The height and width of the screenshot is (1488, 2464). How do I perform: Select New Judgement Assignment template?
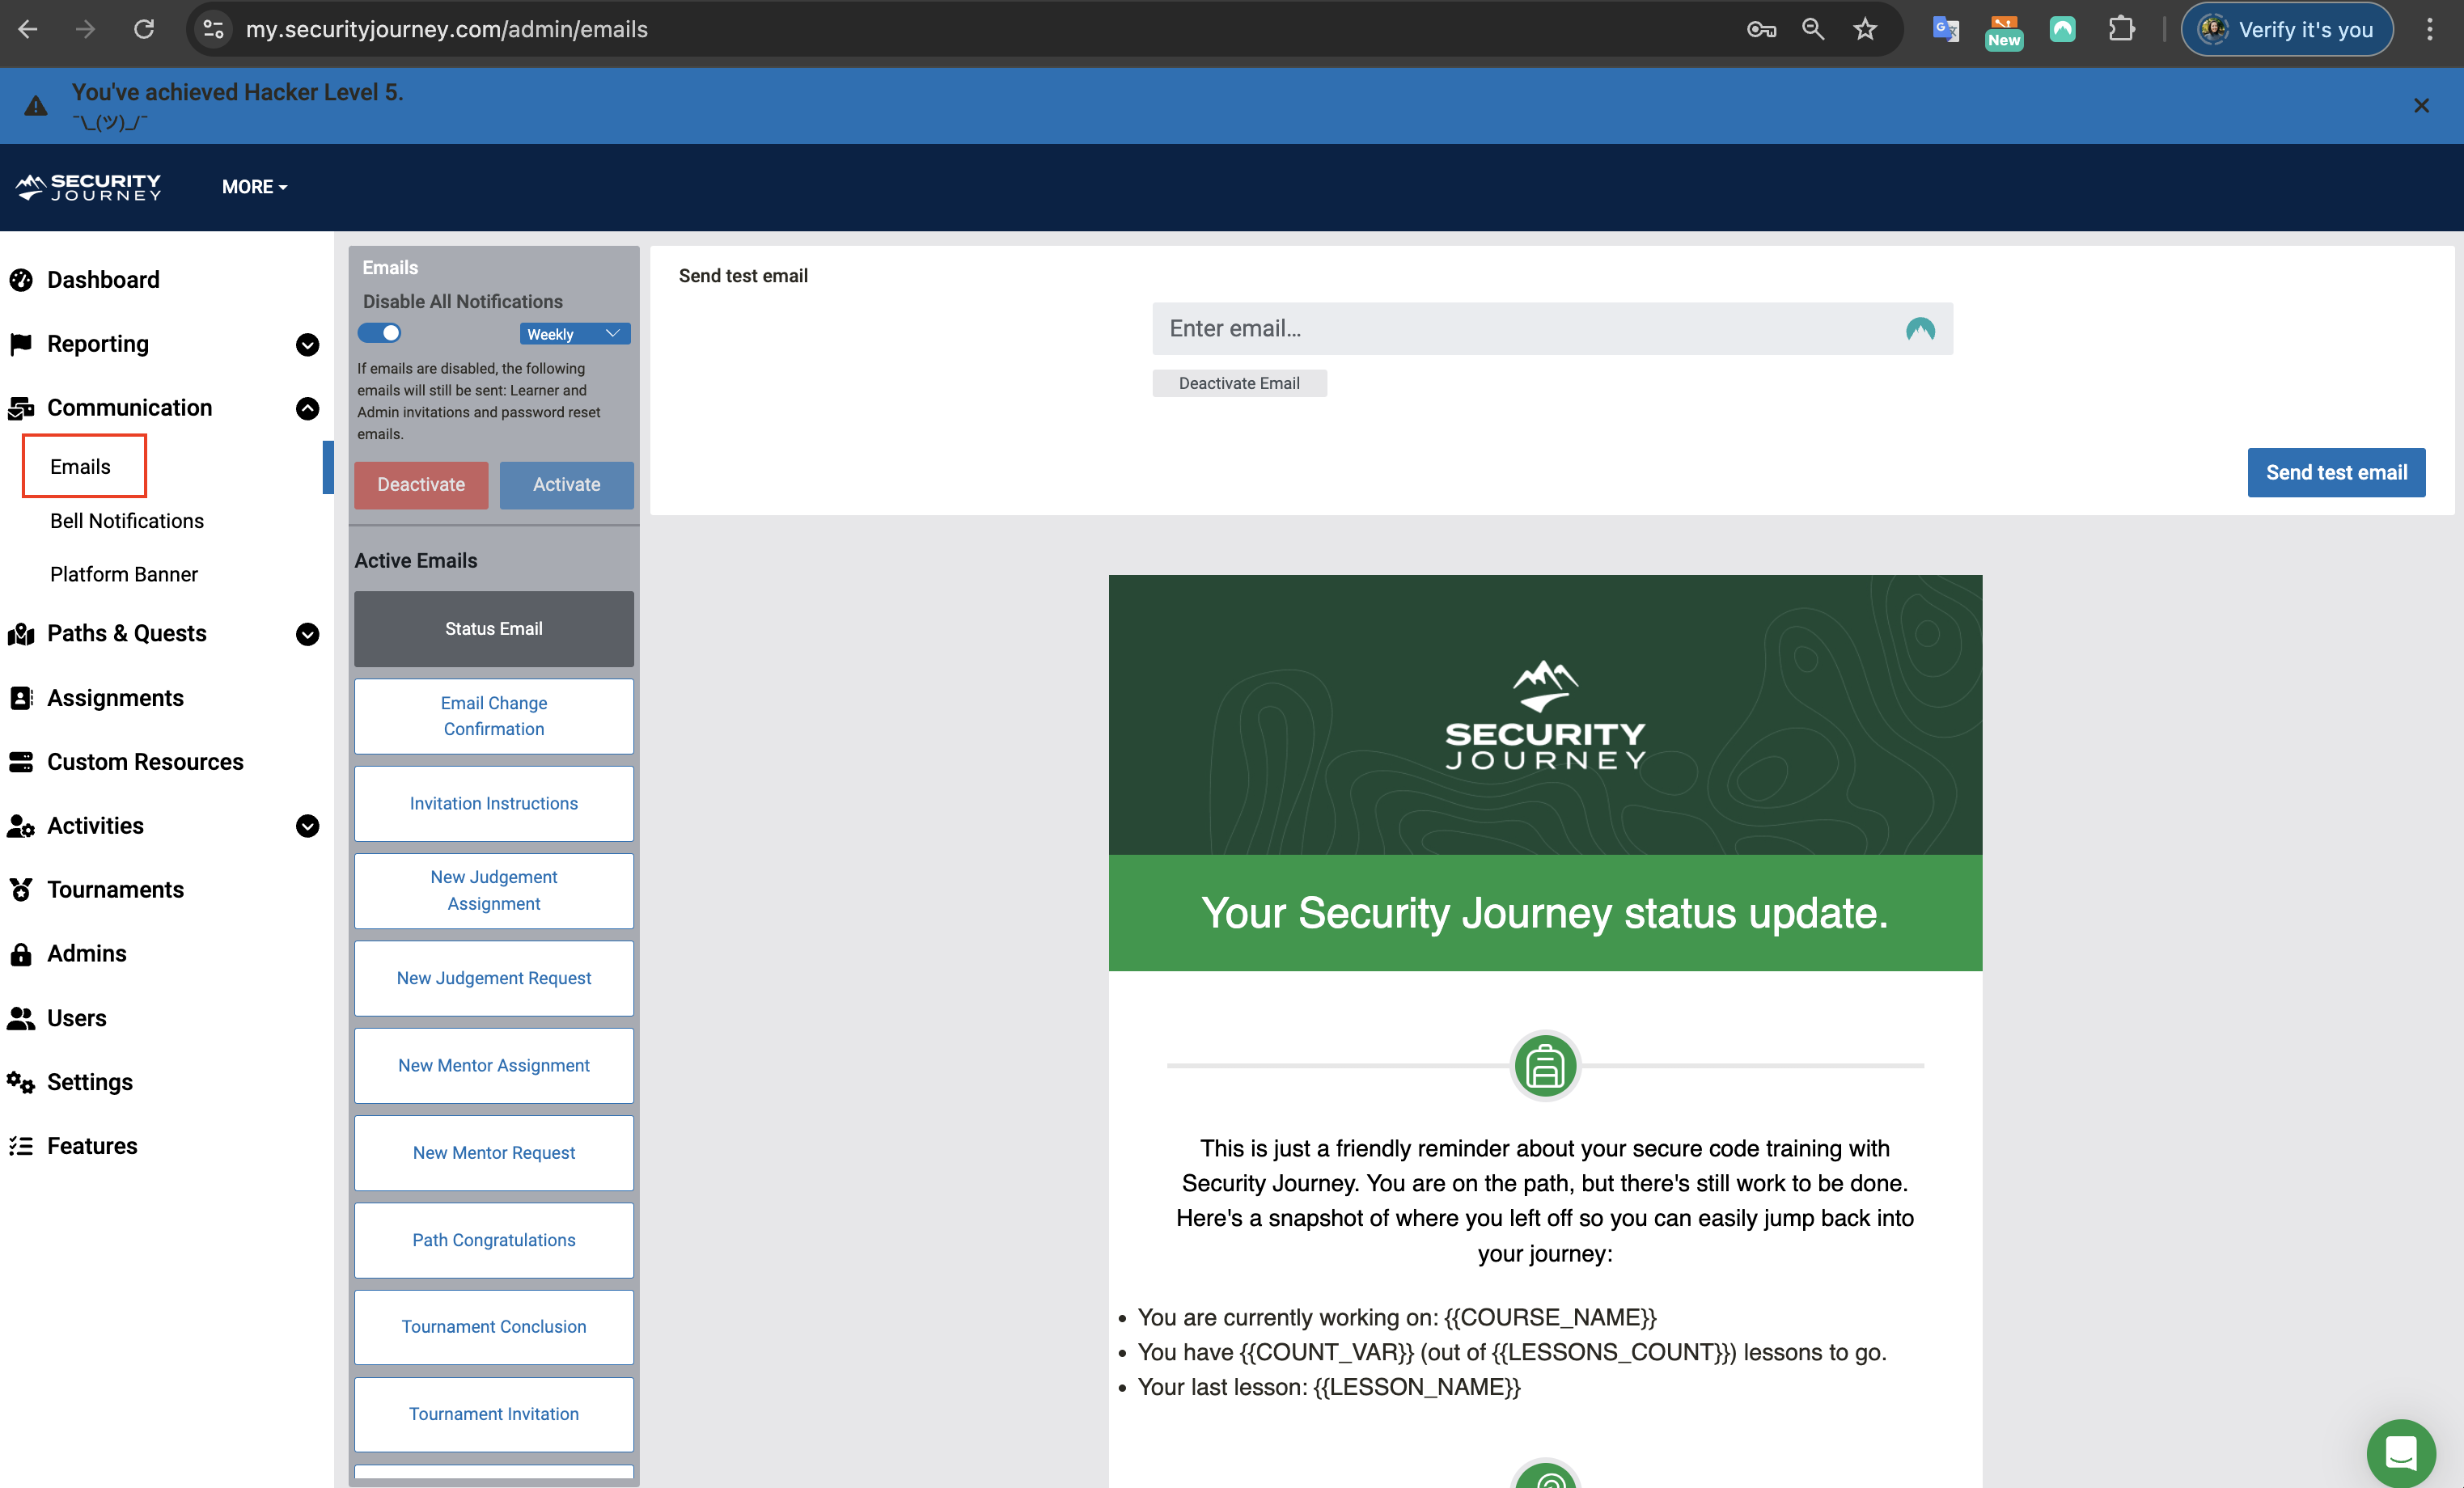pos(494,890)
